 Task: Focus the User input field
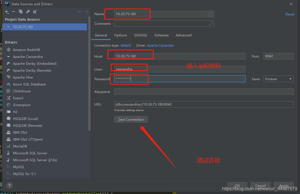(x=180, y=69)
